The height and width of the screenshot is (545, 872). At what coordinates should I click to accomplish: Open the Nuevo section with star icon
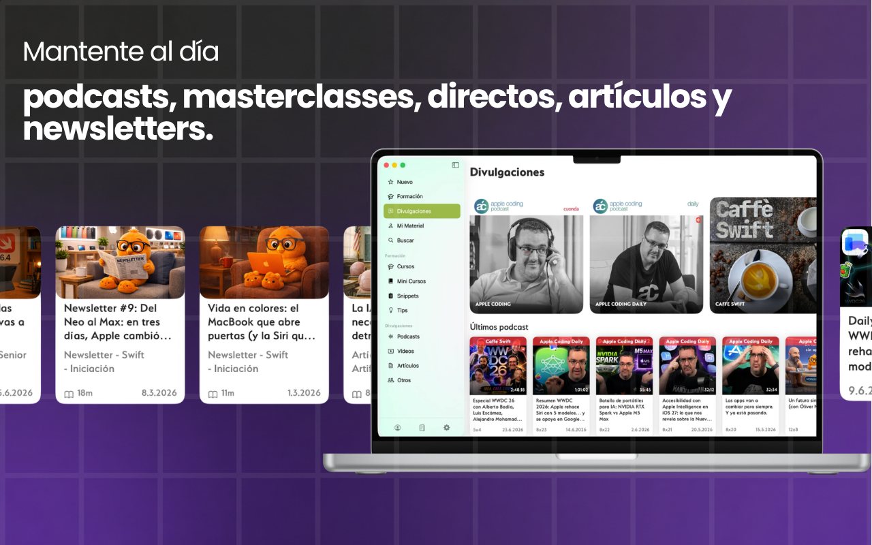[x=422, y=182]
